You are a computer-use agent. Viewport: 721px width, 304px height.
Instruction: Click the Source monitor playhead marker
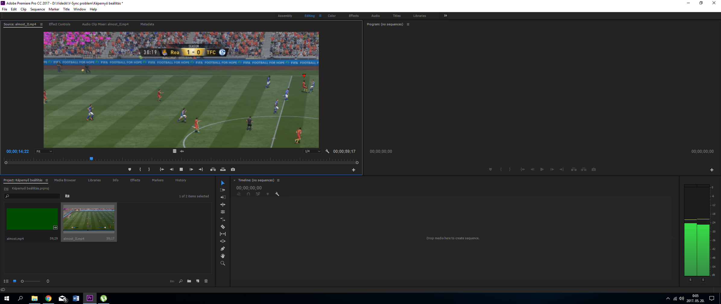coord(91,158)
